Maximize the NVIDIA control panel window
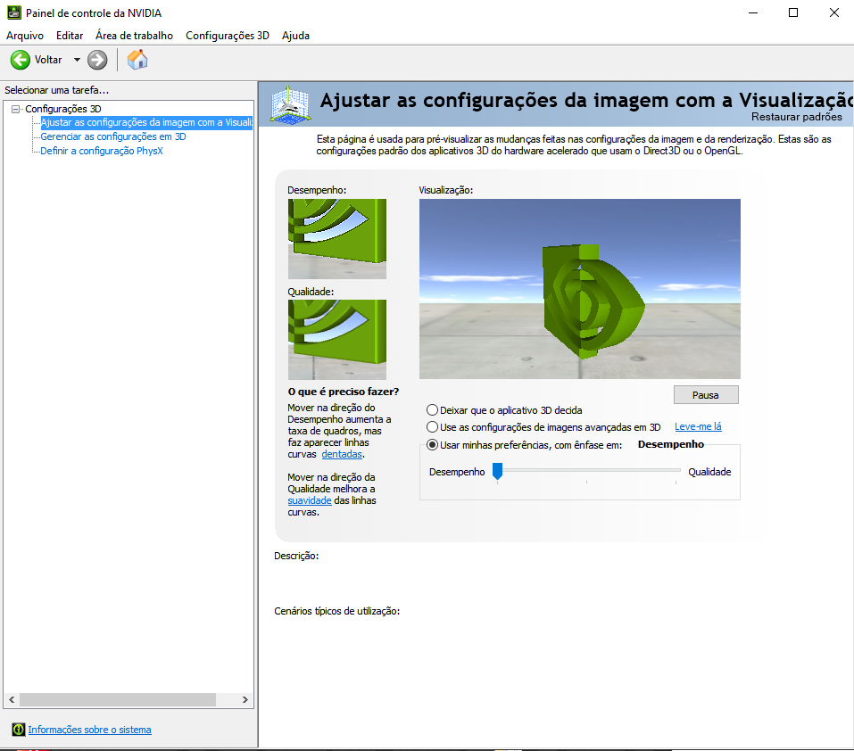 tap(793, 12)
